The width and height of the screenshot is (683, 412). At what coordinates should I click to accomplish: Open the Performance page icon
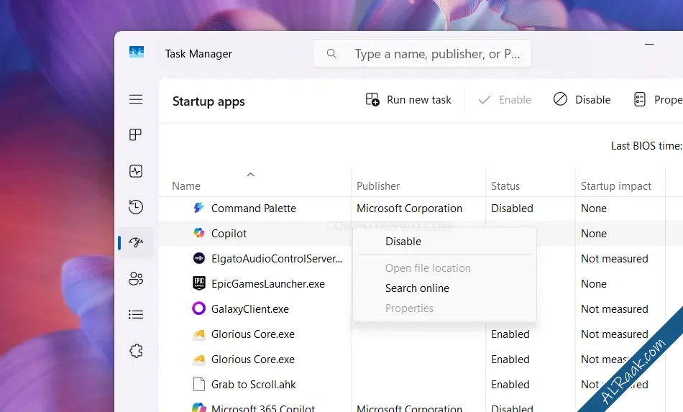136,171
